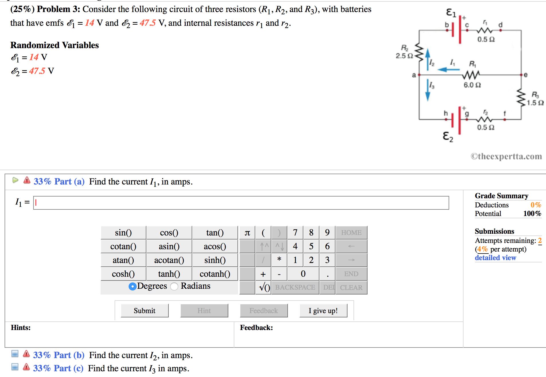Click the I give up! button
Viewport: 546px width, 377px height.
pos(323,311)
